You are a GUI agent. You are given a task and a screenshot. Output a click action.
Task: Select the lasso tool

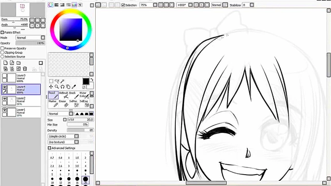click(57, 81)
